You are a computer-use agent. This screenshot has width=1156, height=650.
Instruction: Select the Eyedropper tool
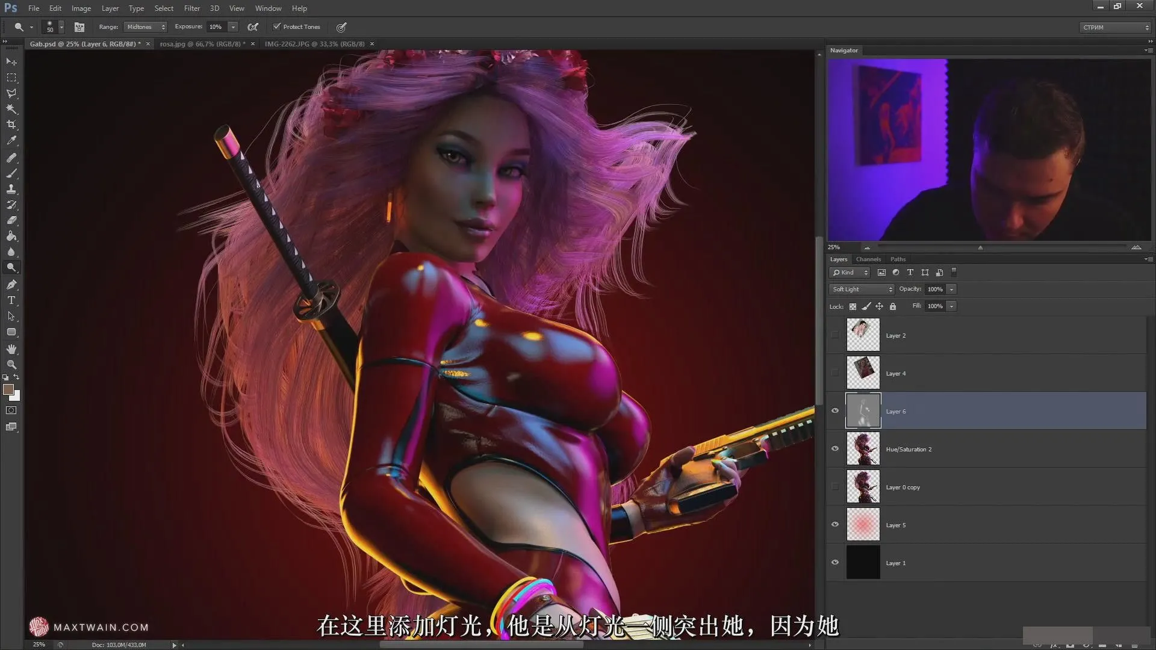[11, 140]
